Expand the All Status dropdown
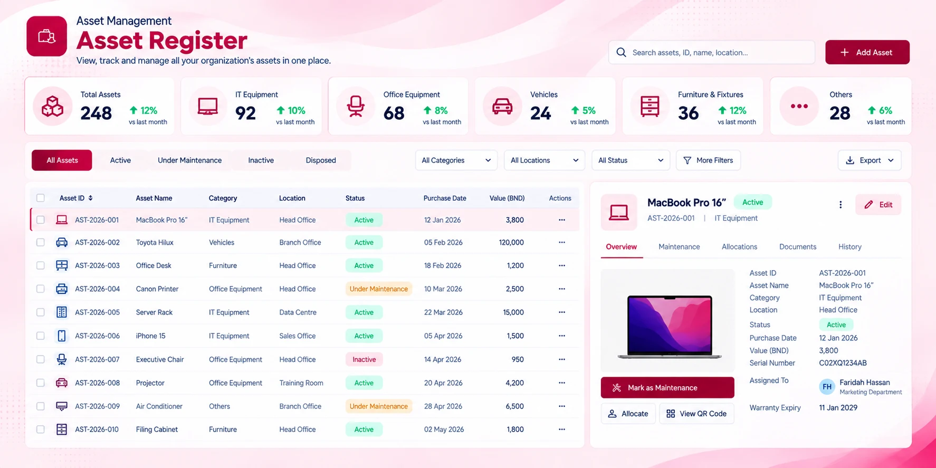 pos(631,160)
